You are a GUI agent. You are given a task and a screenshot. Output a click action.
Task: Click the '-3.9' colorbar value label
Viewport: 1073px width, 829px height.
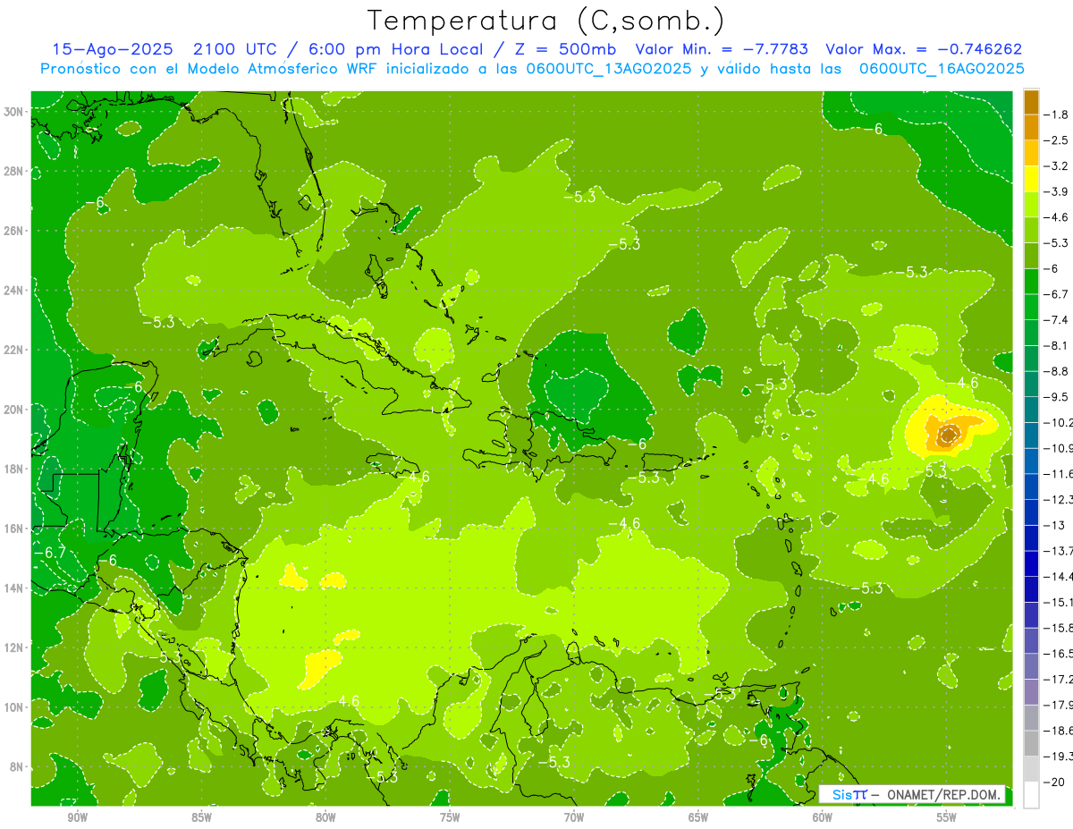pos(1057,191)
